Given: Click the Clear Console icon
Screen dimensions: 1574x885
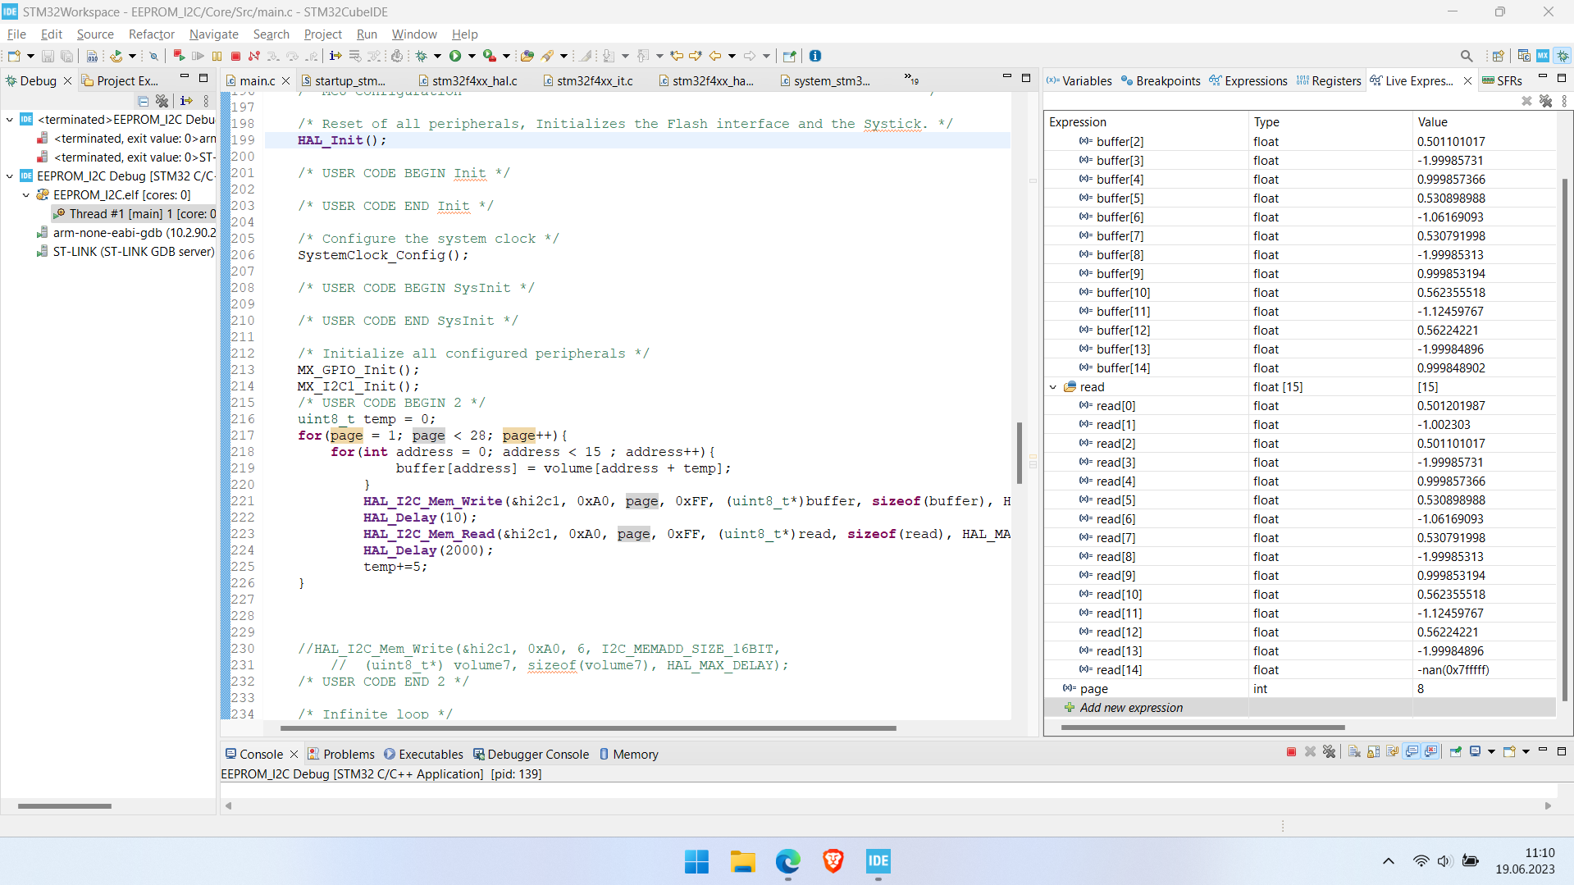Looking at the screenshot, I should tap(1354, 751).
